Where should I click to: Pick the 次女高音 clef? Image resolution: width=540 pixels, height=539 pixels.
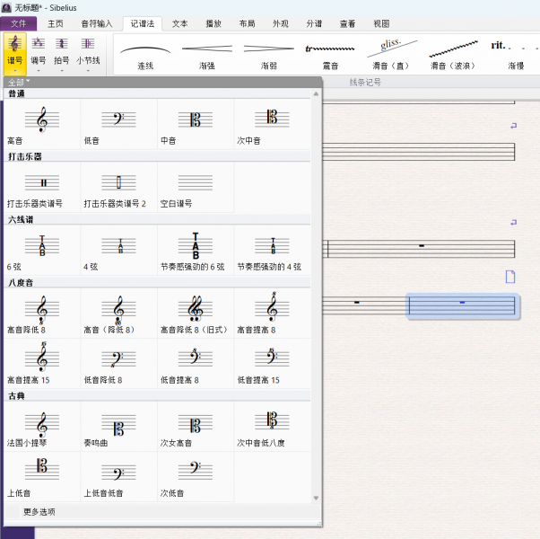(196, 426)
